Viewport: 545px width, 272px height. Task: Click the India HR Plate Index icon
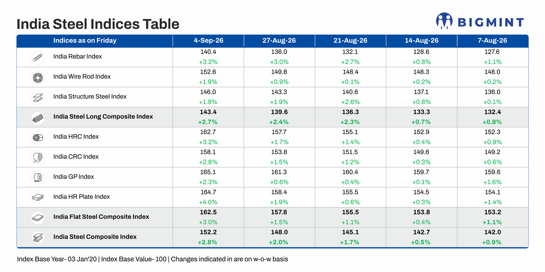pos(37,197)
